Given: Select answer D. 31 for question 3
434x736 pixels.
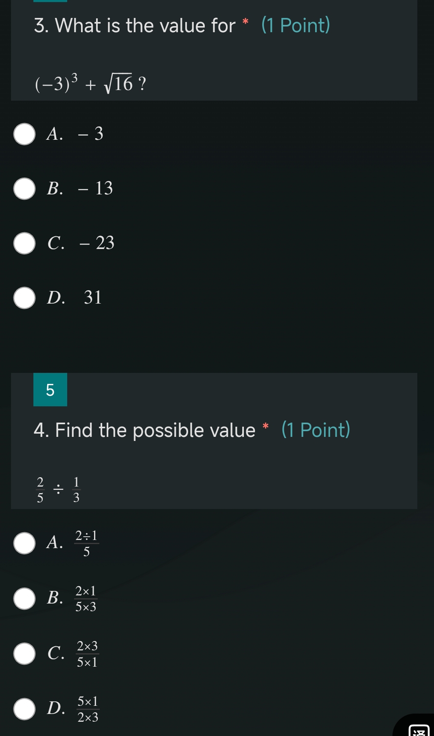Looking at the screenshot, I should pyautogui.click(x=24, y=297).
